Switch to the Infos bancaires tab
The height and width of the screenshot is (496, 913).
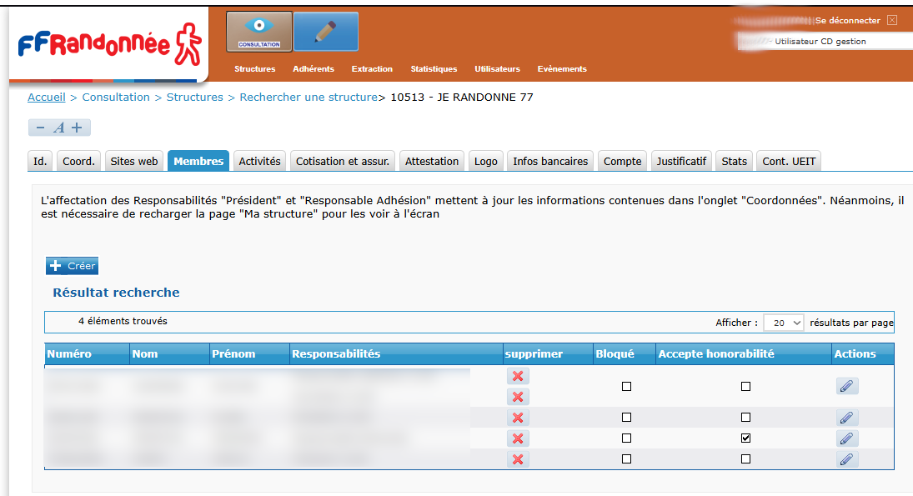click(x=550, y=162)
